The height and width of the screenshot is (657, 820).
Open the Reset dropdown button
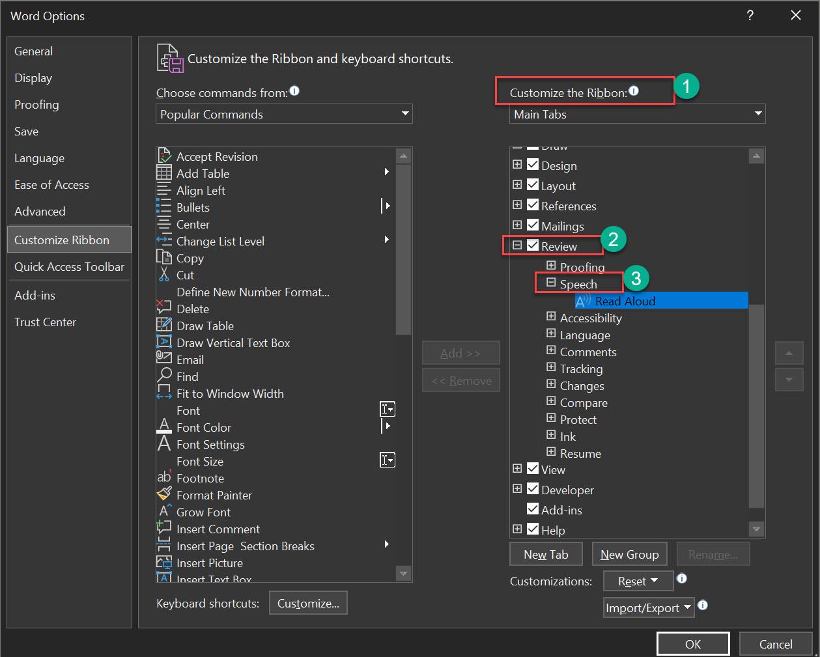point(638,581)
